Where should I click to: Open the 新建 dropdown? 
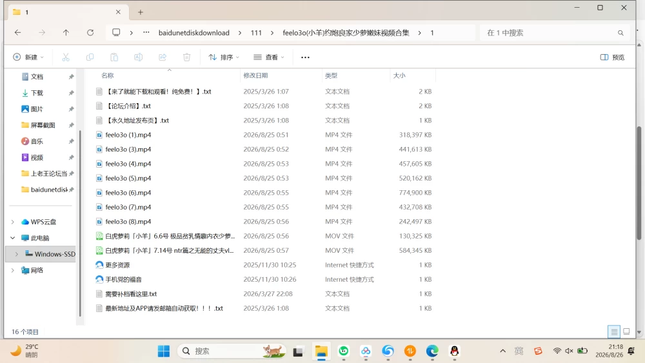click(x=28, y=57)
